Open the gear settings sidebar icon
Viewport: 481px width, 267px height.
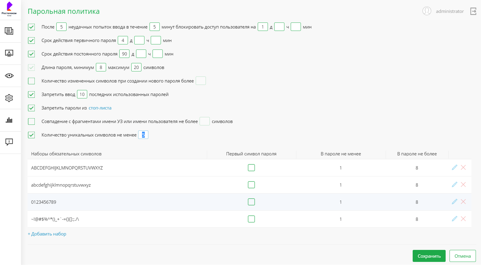pos(9,98)
